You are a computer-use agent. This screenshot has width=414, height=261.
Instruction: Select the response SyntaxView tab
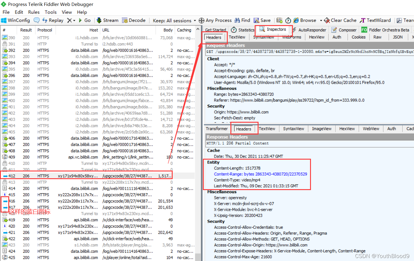[x=293, y=129]
